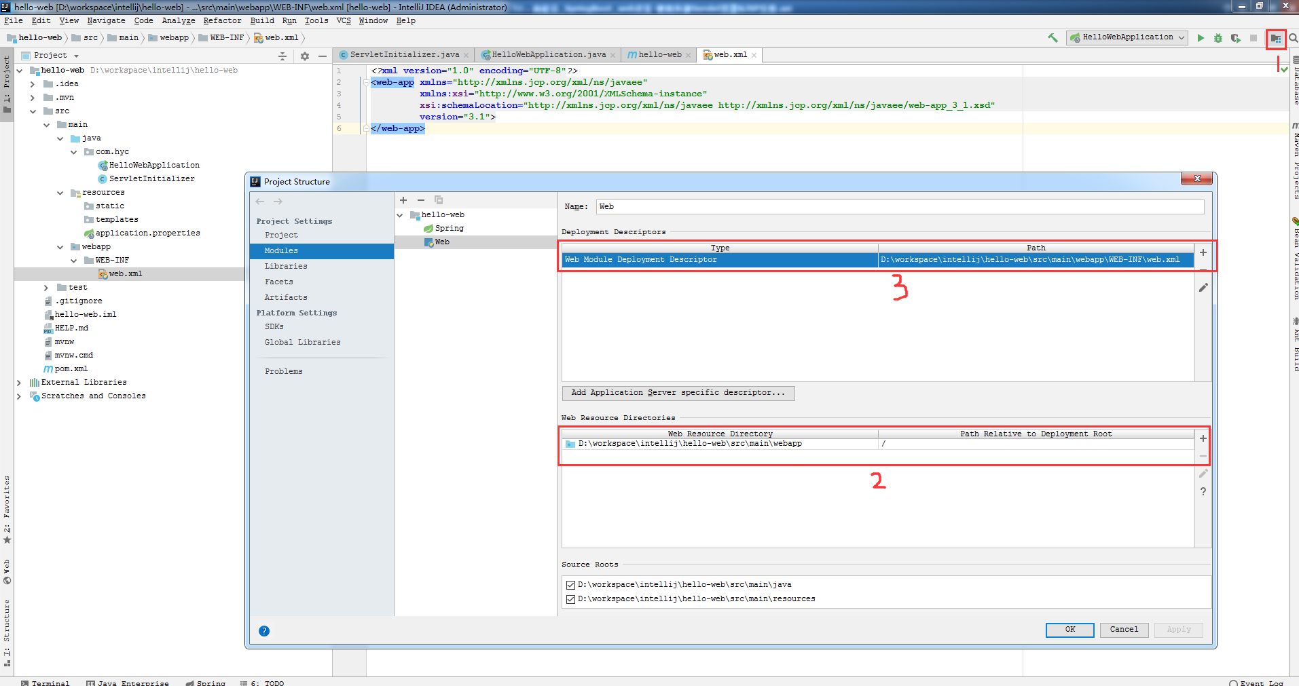Viewport: 1299px width, 686px height.
Task: Open web resource directories help question mark
Action: point(1203,491)
